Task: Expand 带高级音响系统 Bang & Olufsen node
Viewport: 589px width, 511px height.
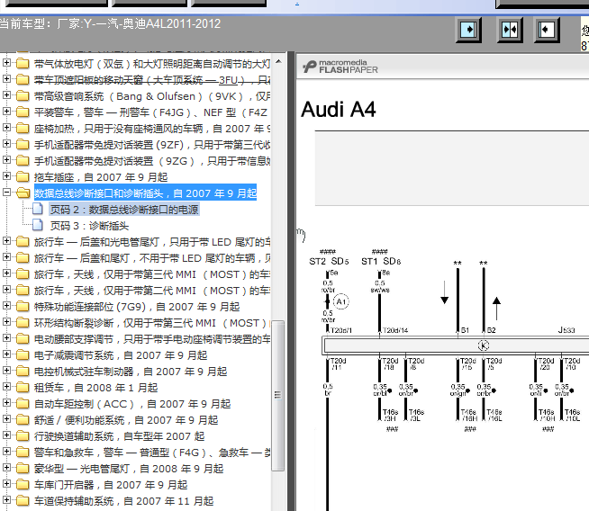Action: [6, 95]
